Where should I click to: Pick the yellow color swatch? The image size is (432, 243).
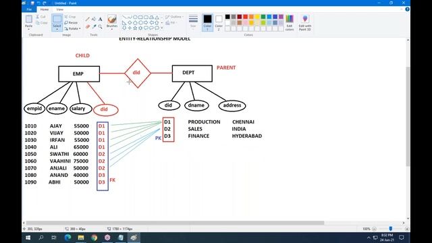click(x=257, y=17)
